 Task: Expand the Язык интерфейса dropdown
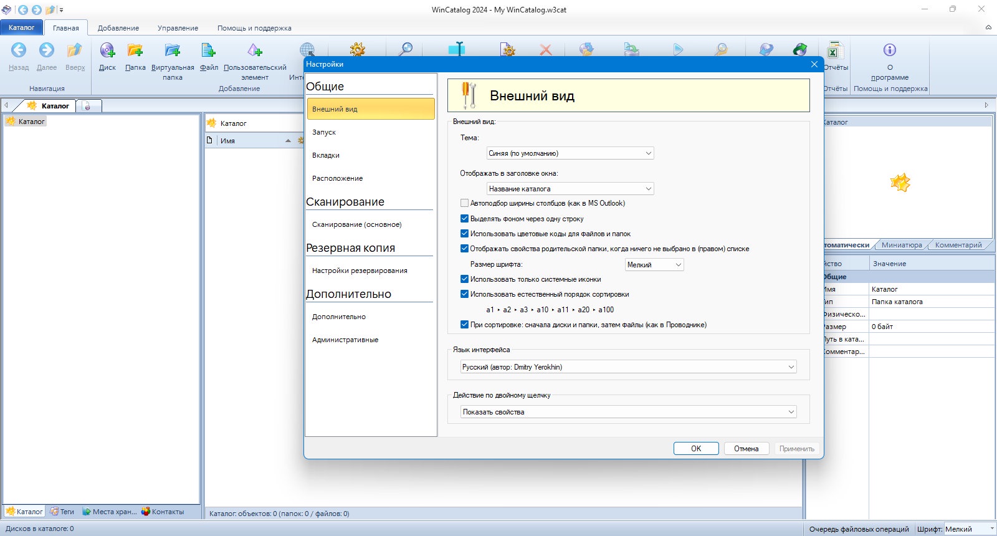pyautogui.click(x=629, y=367)
